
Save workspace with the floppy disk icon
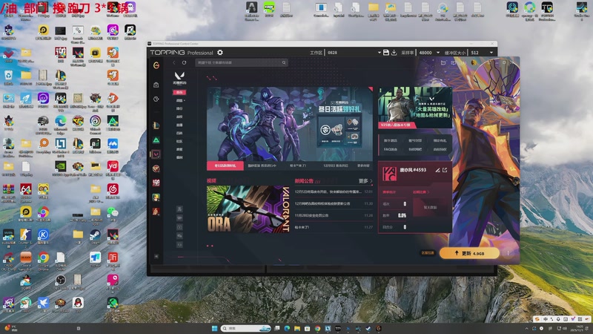pos(385,53)
